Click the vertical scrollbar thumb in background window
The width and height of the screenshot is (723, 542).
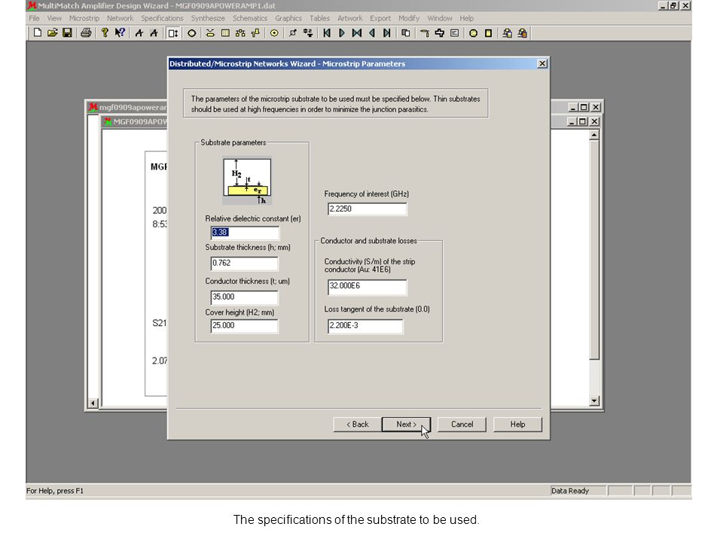click(594, 250)
